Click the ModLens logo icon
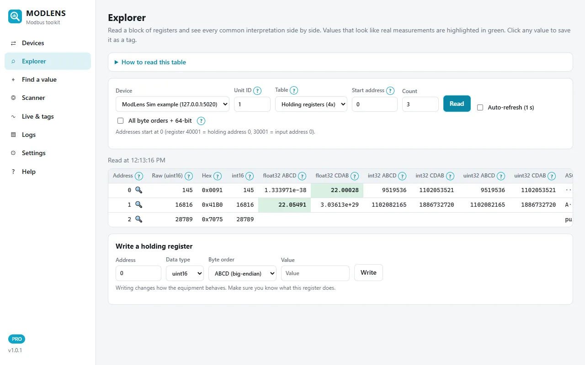The width and height of the screenshot is (585, 365). (x=15, y=16)
